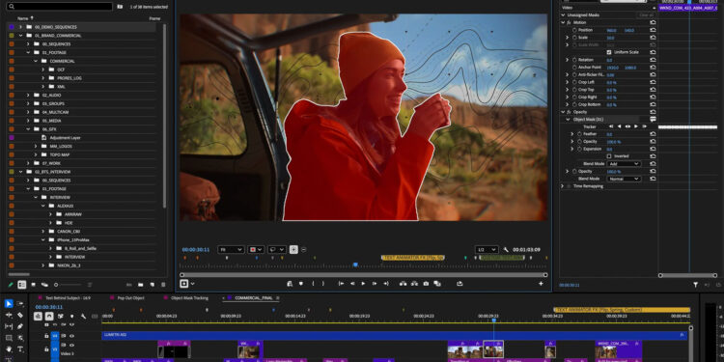Expand Time Remapping section
Image resolution: width=724 pixels, height=362 pixels.
pos(563,186)
